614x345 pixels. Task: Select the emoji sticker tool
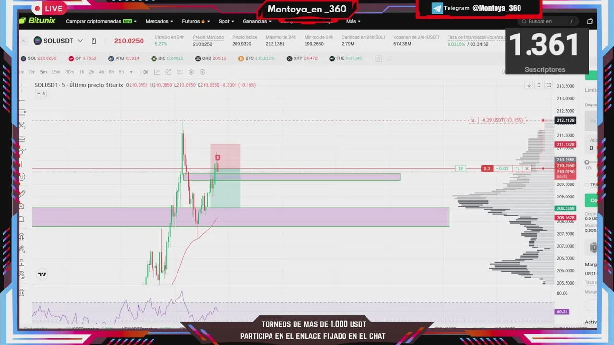click(x=22, y=177)
